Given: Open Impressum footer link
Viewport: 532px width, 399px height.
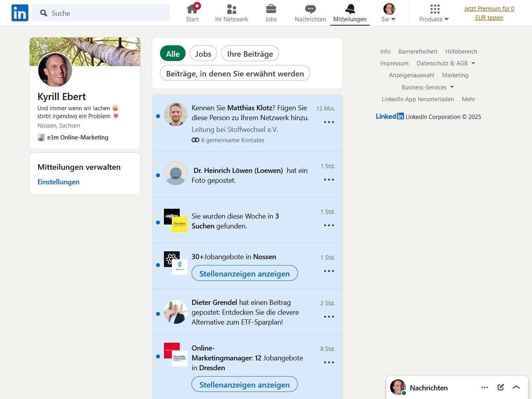Looking at the screenshot, I should pyautogui.click(x=394, y=63).
